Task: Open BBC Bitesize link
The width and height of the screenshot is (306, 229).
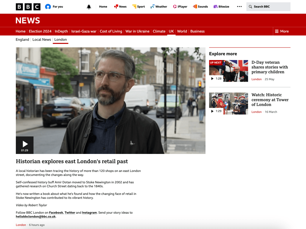Action: click(221, 7)
